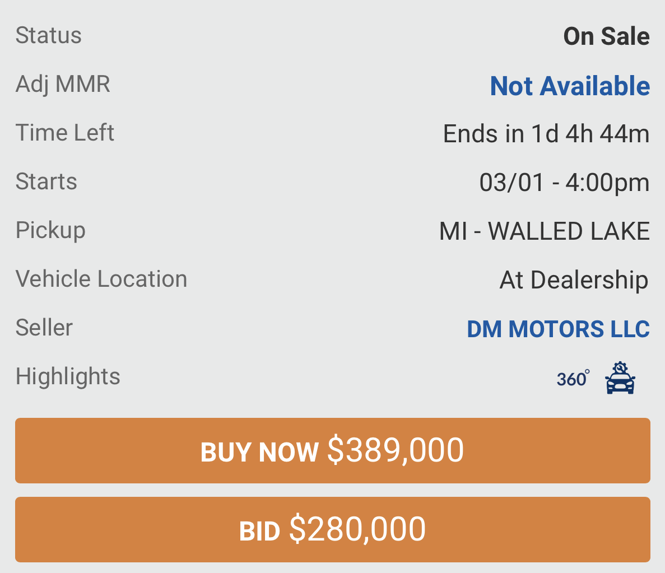Click the At Dealership location value
Screen dimensions: 665x573
(574, 281)
